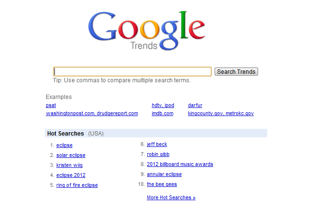Image resolution: width=311 pixels, height=214 pixels.
Task: Open the "jeff beck" hot search
Action: [x=157, y=144]
